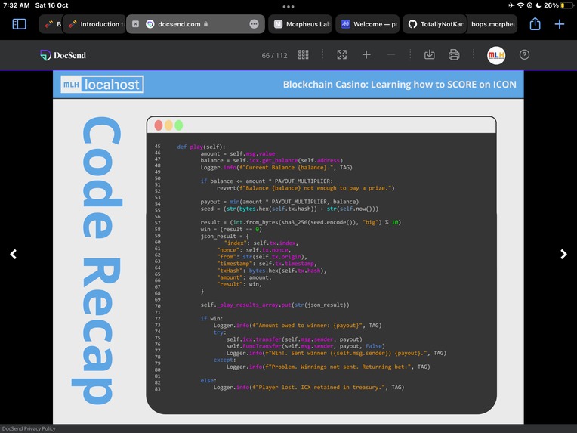Open the page thumbnail grid view
The height and width of the screenshot is (433, 577).
[303, 55]
